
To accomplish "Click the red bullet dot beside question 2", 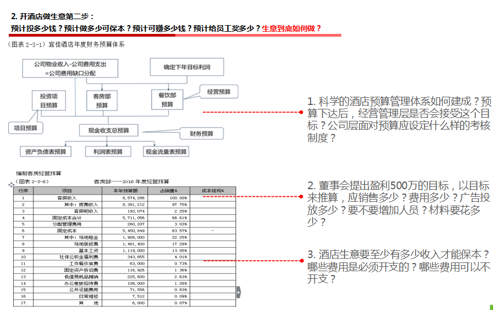I will pyautogui.click(x=301, y=195).
